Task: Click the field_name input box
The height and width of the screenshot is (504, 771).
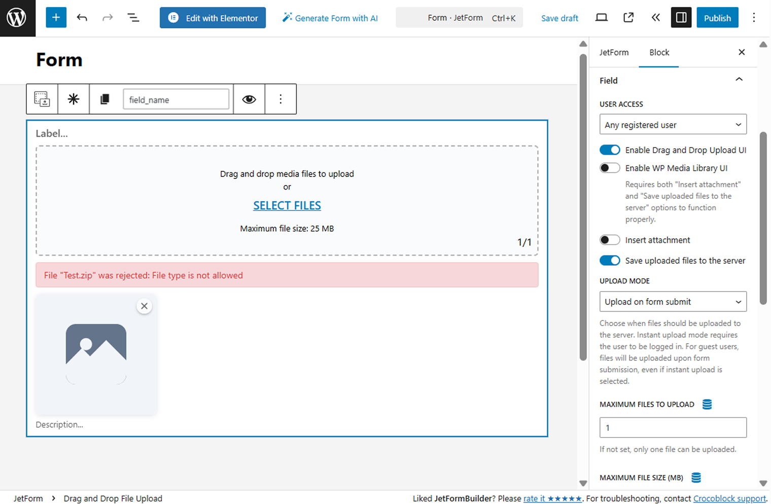Action: tap(176, 99)
